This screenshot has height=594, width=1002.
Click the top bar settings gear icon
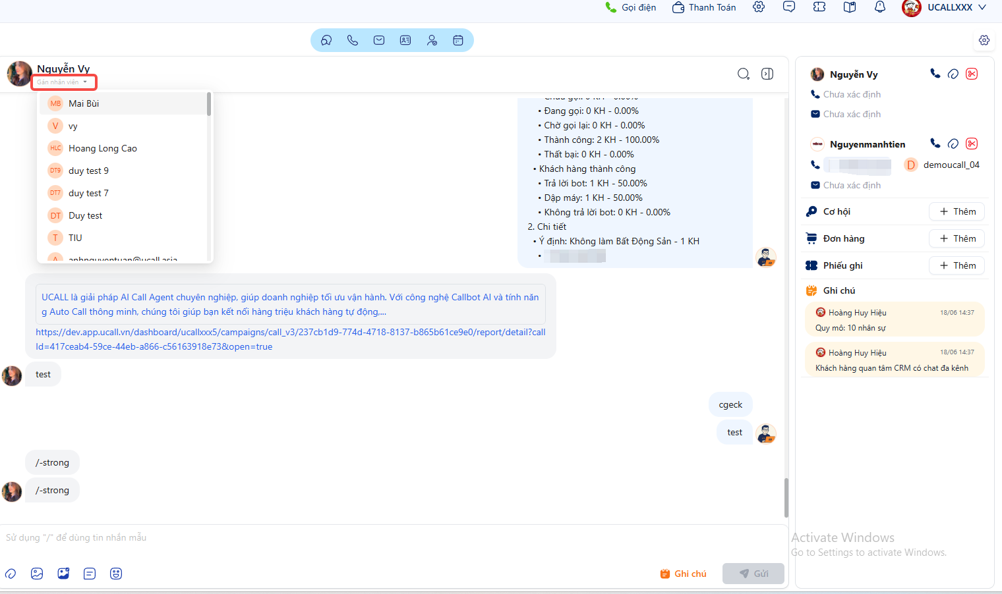759,7
